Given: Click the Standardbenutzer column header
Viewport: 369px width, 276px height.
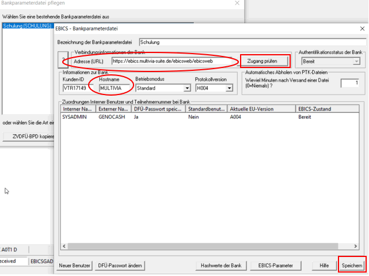Looking at the screenshot, I should pos(207,109).
